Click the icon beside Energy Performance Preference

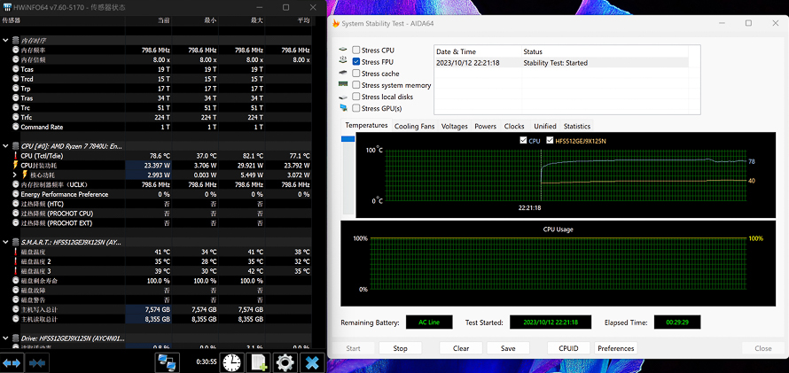pyautogui.click(x=16, y=194)
